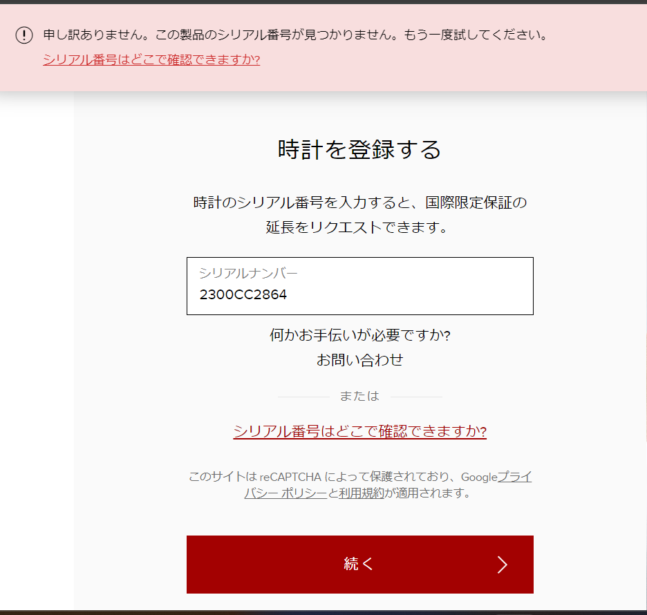Image resolution: width=647 pixels, height=615 pixels.
Task: Click the または divider label
Action: pos(359,396)
